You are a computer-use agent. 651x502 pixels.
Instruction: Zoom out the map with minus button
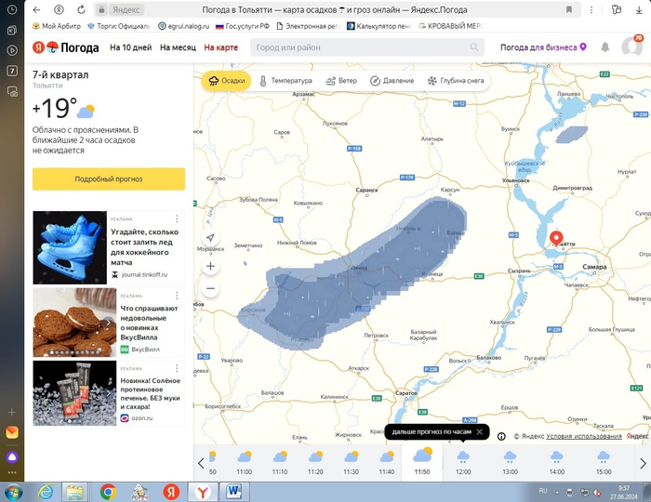[210, 288]
